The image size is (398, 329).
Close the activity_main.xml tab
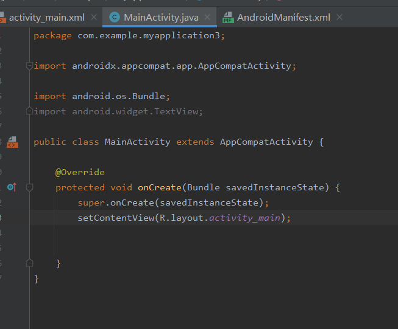click(93, 17)
